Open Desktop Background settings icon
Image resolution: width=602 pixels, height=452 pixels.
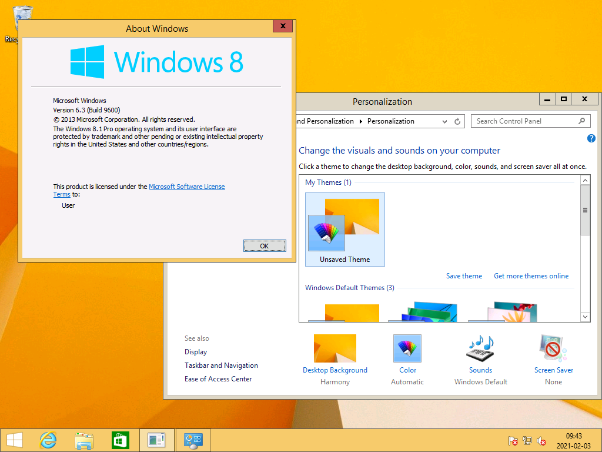[x=335, y=348]
